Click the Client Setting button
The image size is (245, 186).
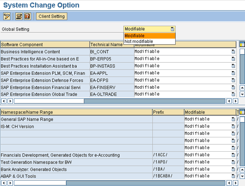[52, 16]
